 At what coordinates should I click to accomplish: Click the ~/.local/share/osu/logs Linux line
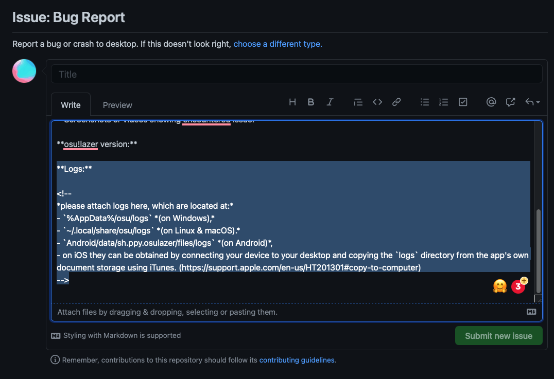click(148, 230)
